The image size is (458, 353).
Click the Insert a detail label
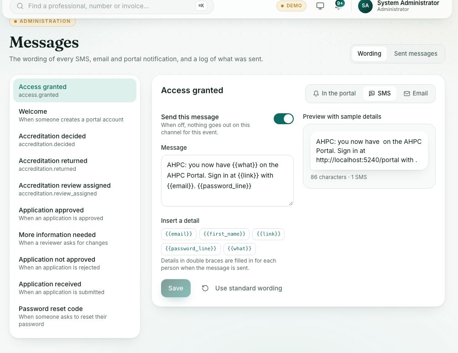(x=180, y=221)
